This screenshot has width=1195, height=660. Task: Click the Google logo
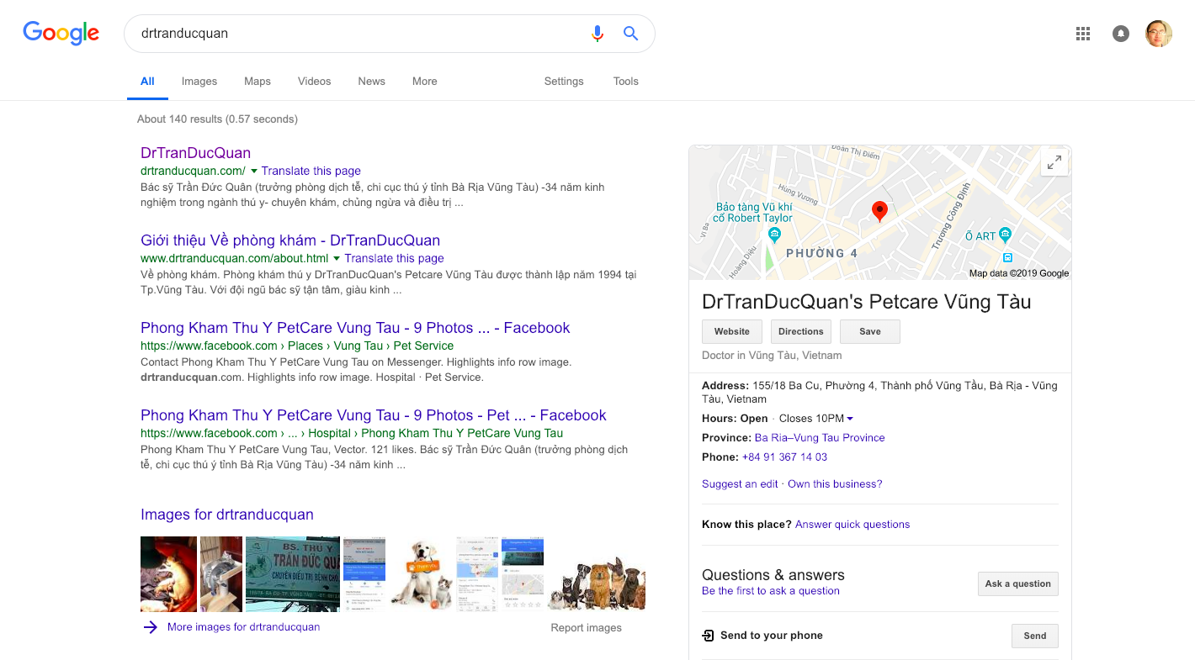[x=61, y=34]
